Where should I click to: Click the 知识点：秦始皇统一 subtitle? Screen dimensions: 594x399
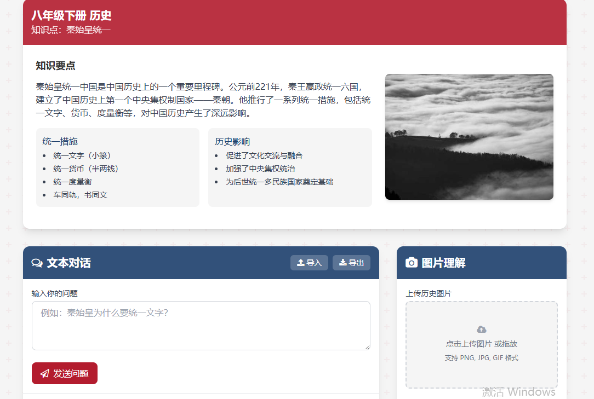coord(71,30)
